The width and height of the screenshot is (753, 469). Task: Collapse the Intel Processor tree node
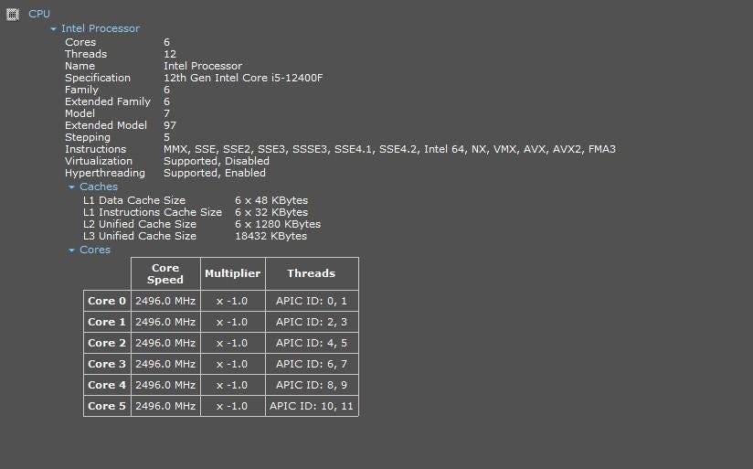54,29
